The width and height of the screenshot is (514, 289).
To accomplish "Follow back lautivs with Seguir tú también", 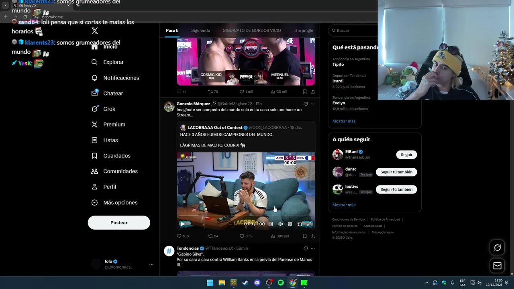I will (x=396, y=189).
